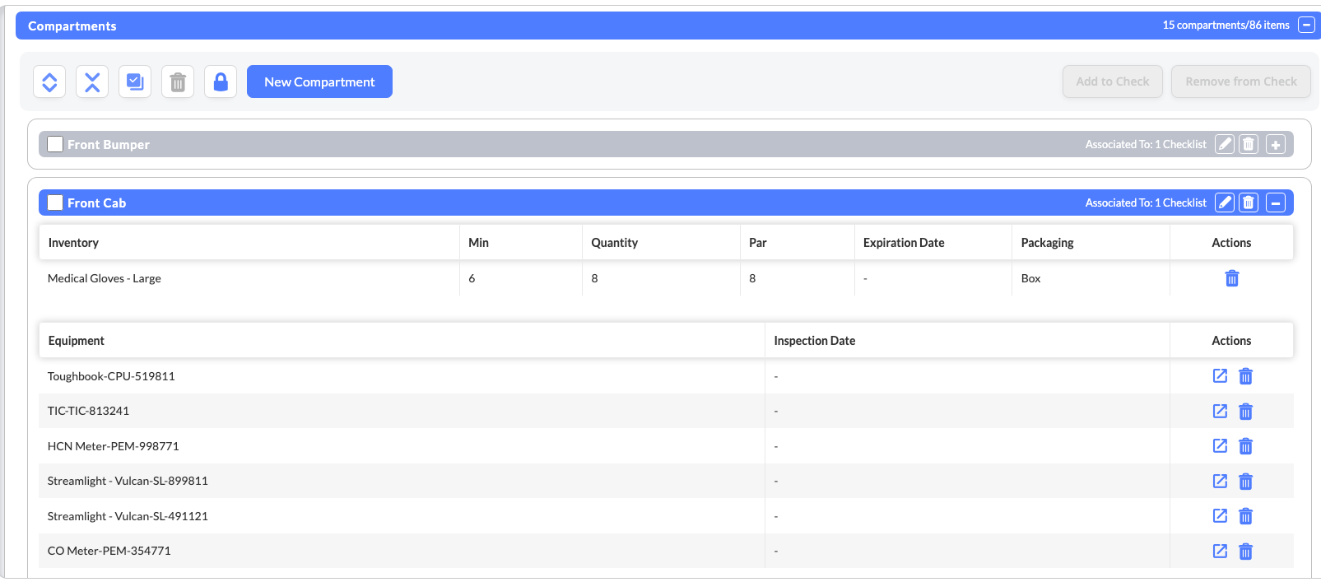Open Streamlight - Vulcan-SL-899811 details
1321x582 pixels.
click(x=1220, y=481)
